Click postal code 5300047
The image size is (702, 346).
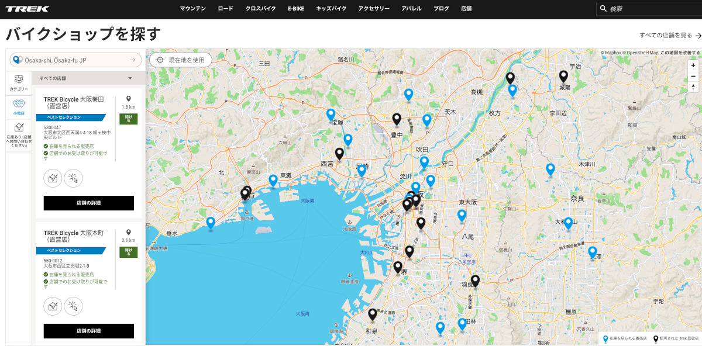point(53,127)
